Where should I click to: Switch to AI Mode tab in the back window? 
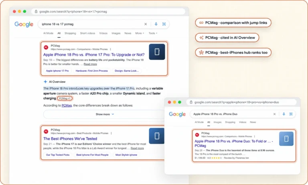click(48, 33)
